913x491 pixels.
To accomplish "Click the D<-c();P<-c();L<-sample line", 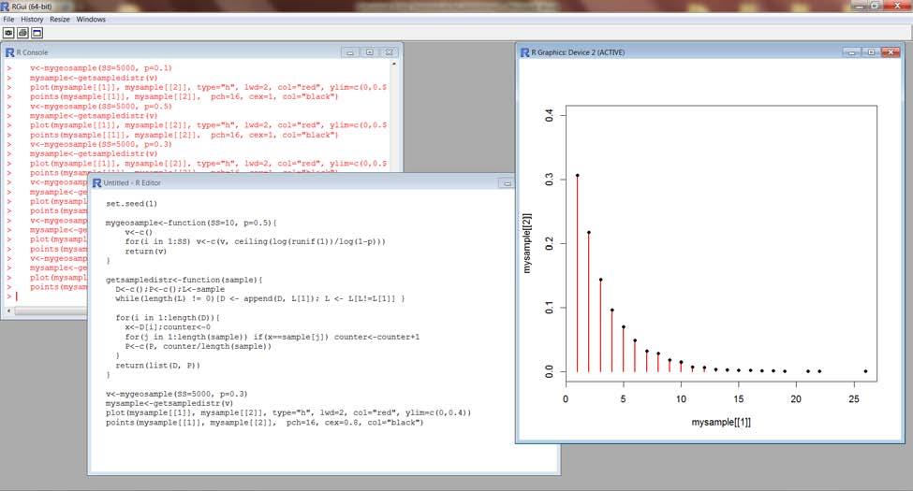I will tap(170, 289).
